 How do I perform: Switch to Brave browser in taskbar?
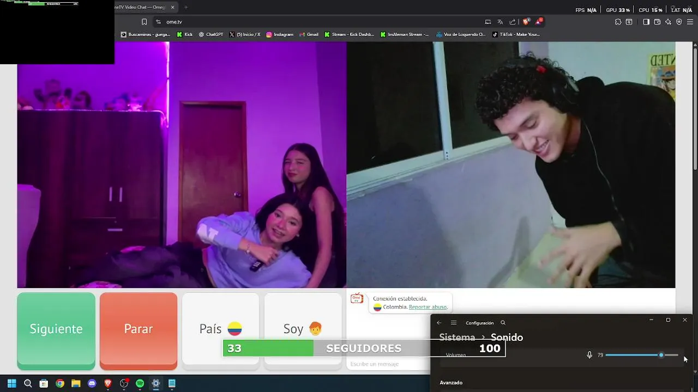pyautogui.click(x=108, y=383)
